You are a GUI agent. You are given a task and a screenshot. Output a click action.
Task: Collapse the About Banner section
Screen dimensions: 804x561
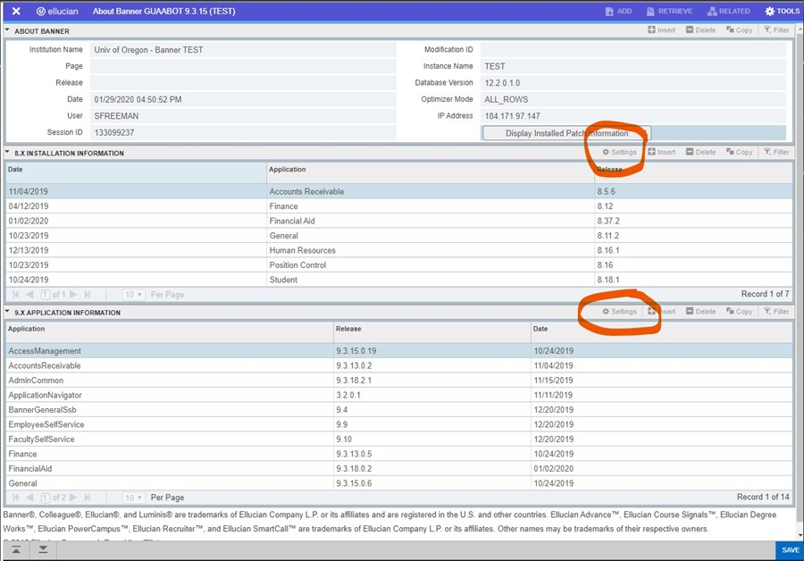pyautogui.click(x=7, y=30)
